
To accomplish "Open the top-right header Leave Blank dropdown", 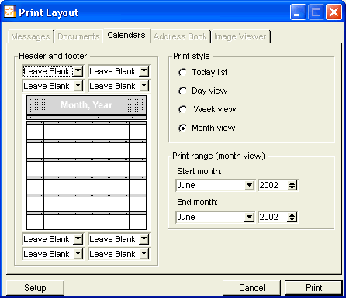I will coord(144,71).
